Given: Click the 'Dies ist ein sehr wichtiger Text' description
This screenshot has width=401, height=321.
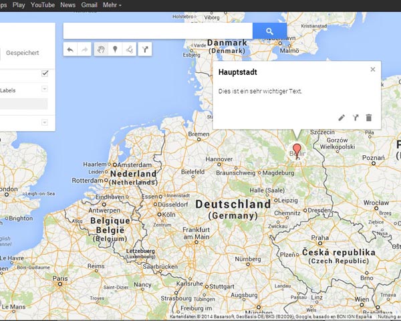Looking at the screenshot, I should coord(261,92).
